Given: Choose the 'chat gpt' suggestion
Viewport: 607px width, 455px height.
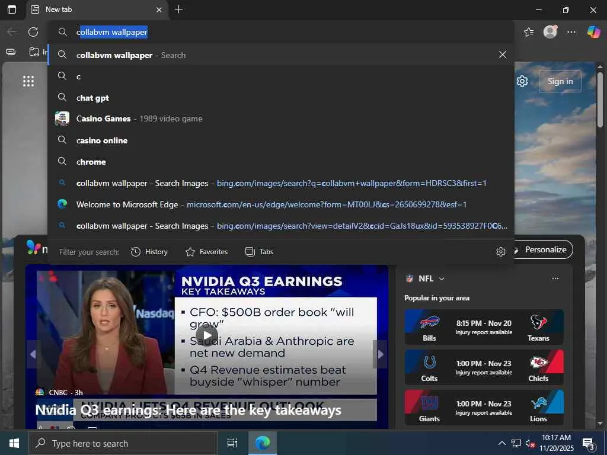Looking at the screenshot, I should [280, 98].
